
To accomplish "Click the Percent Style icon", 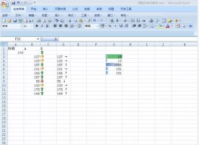I will (x=110, y=26).
